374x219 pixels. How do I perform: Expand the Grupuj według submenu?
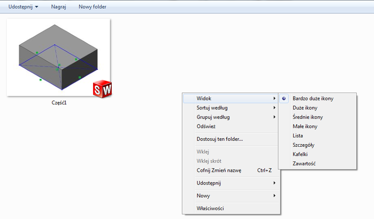pos(230,117)
